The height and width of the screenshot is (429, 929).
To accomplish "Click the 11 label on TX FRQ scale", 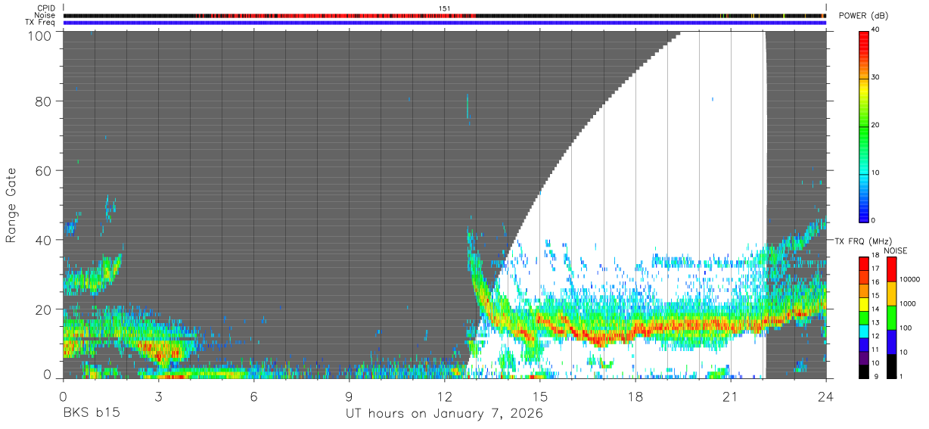I will (x=876, y=350).
